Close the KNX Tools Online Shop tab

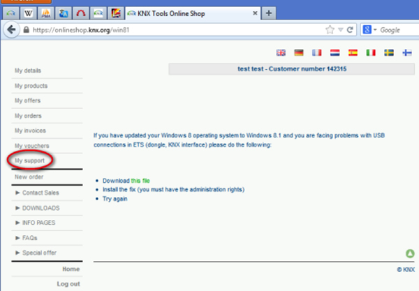255,13
